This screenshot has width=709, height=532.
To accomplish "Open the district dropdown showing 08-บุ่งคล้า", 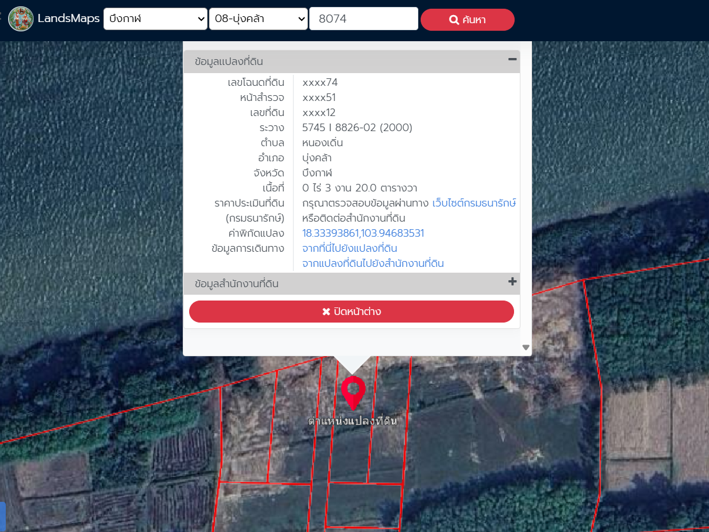I will 258,19.
